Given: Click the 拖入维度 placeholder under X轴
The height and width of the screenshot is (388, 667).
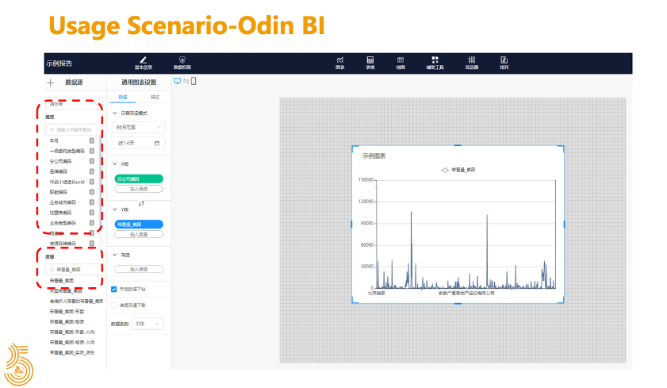Looking at the screenshot, I should pyautogui.click(x=139, y=189).
